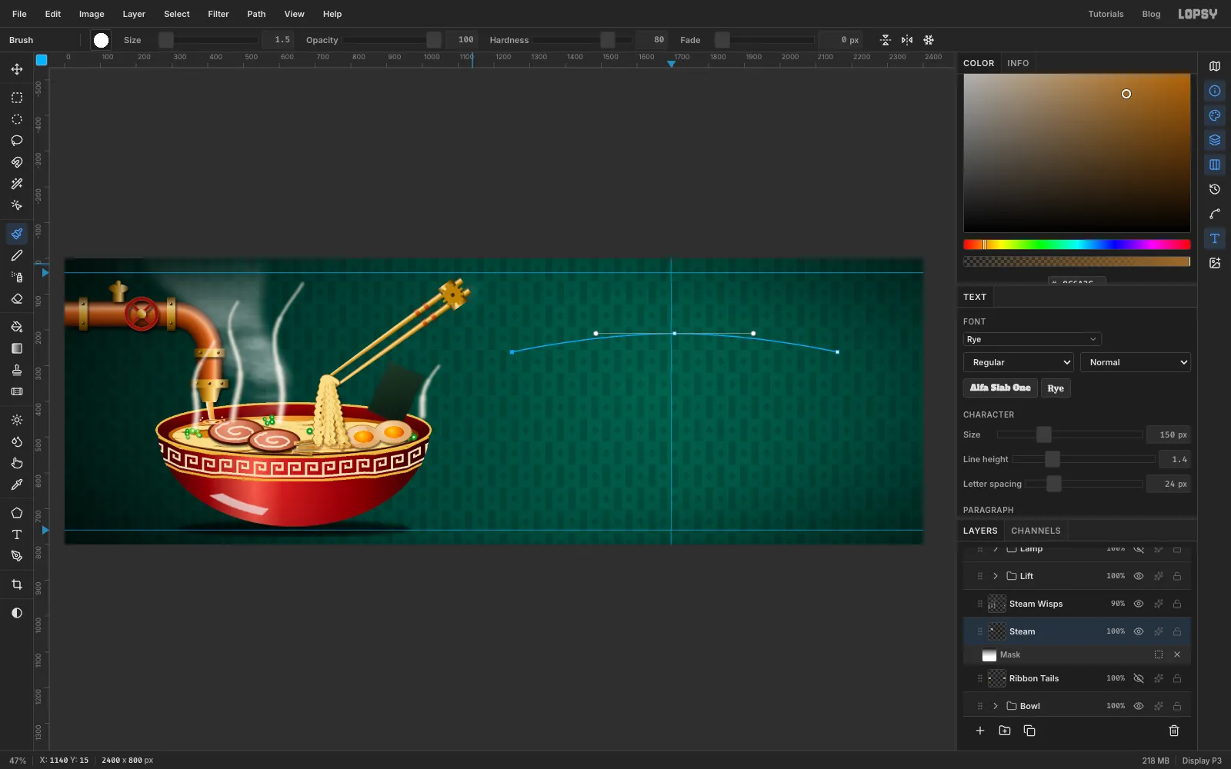
Task: Open the Normal dropdown in the Text panel
Action: click(x=1136, y=362)
